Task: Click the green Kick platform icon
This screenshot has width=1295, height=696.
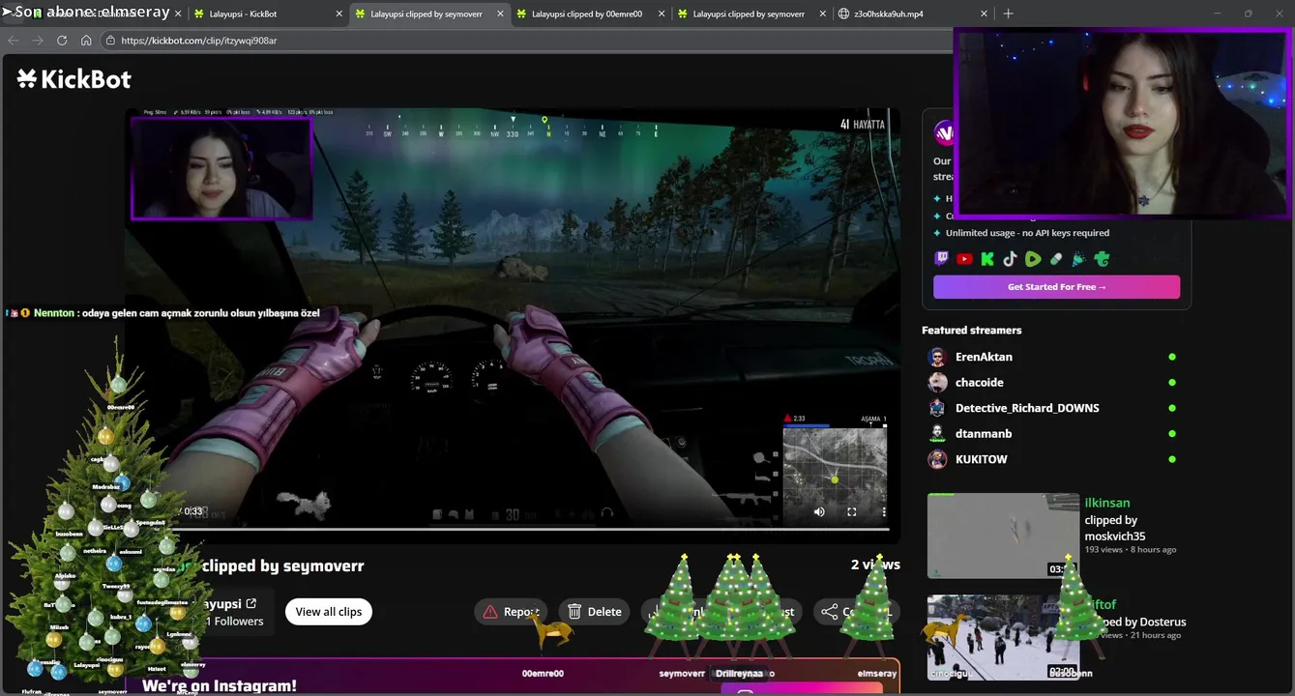Action: [x=987, y=259]
